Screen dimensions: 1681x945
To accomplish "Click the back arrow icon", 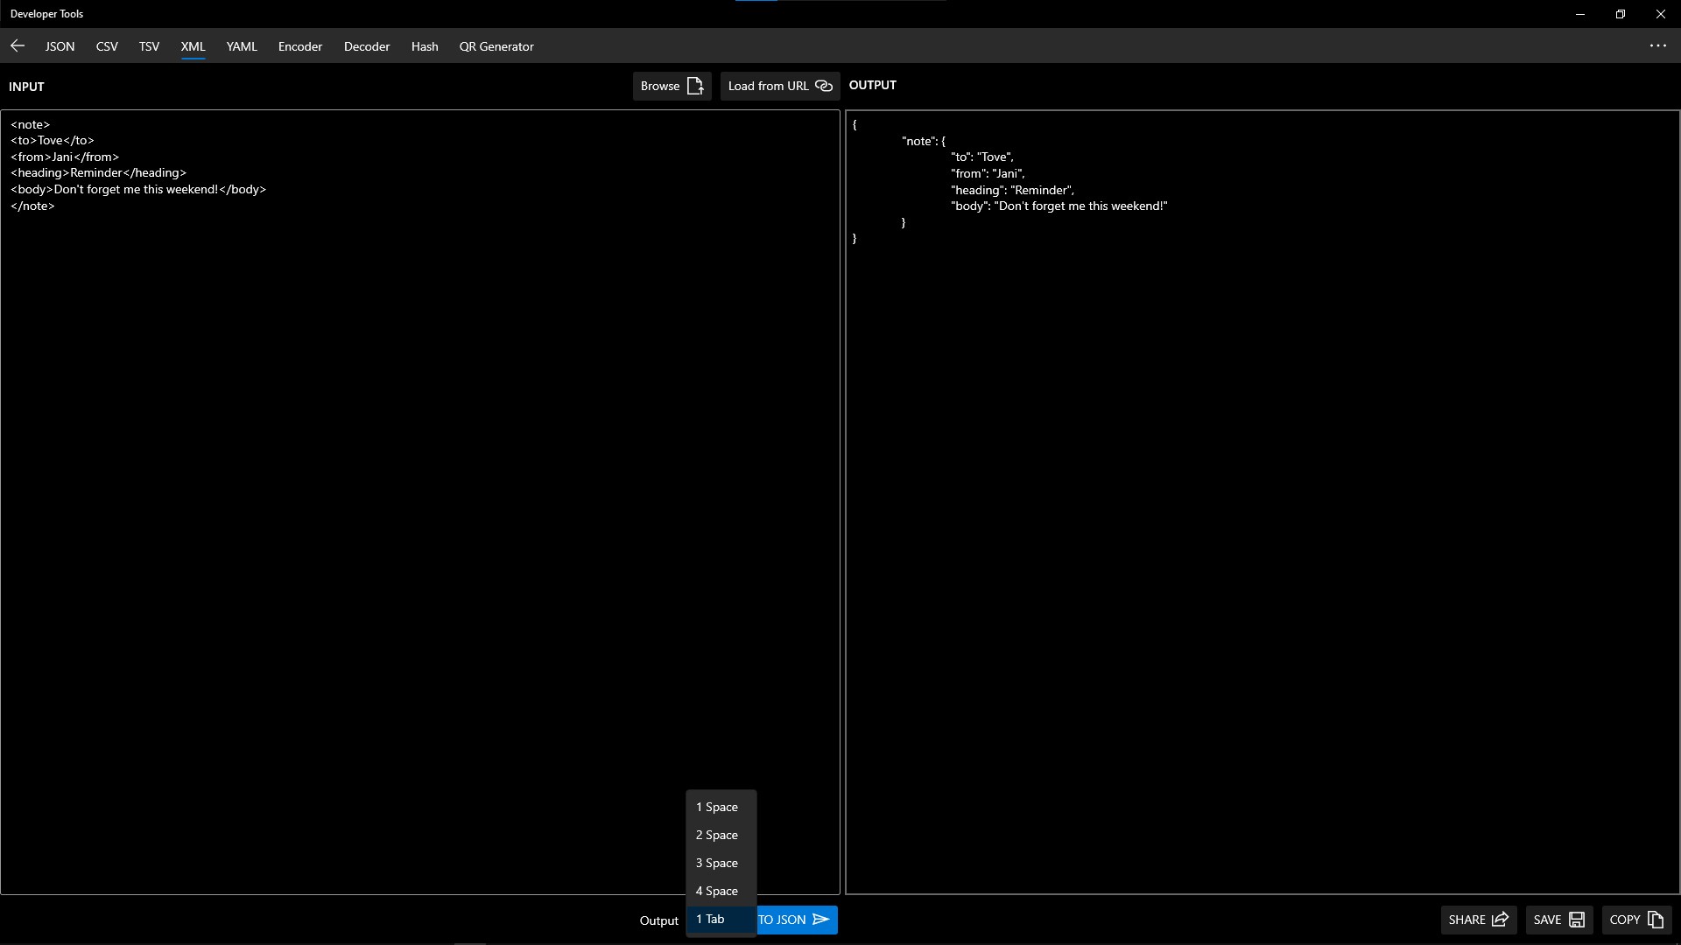I will [18, 46].
